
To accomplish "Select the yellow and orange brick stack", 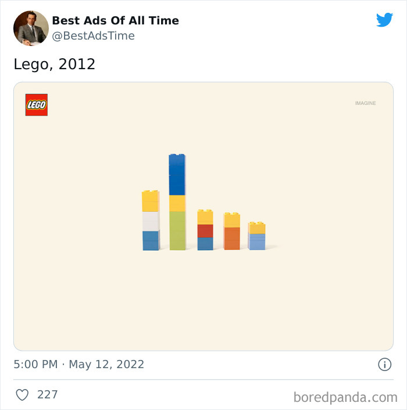I will (231, 231).
